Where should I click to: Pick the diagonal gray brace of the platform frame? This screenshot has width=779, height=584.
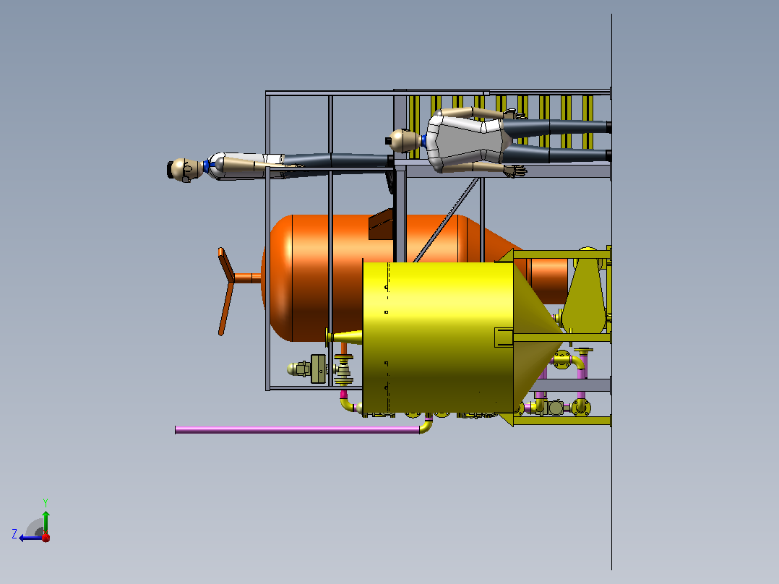[447, 219]
